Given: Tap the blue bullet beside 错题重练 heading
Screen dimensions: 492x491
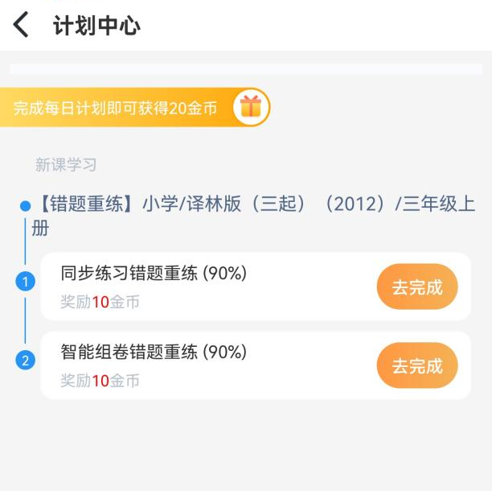Looking at the screenshot, I should pos(26,206).
